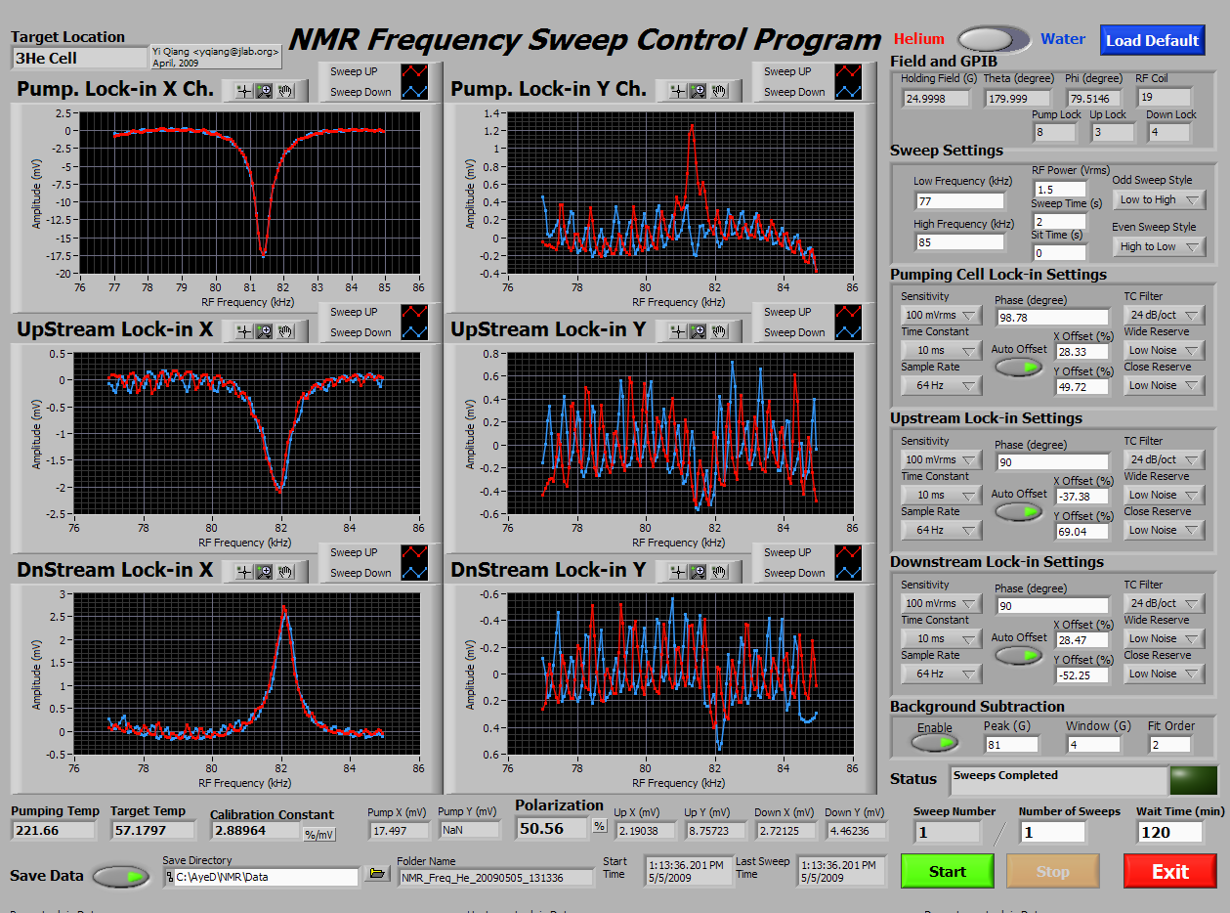Open Odd Sweep Style dropdown (Low to High)
The width and height of the screenshot is (1230, 913).
click(x=1159, y=199)
